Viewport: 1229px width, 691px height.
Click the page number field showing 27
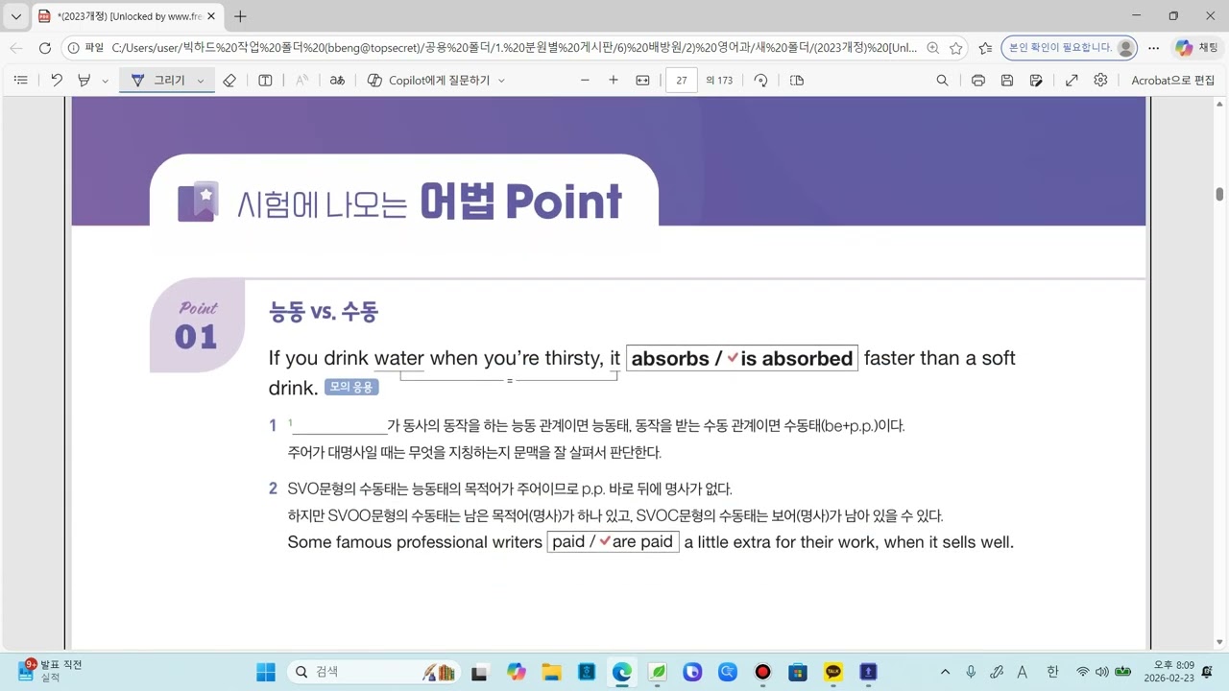(x=681, y=81)
